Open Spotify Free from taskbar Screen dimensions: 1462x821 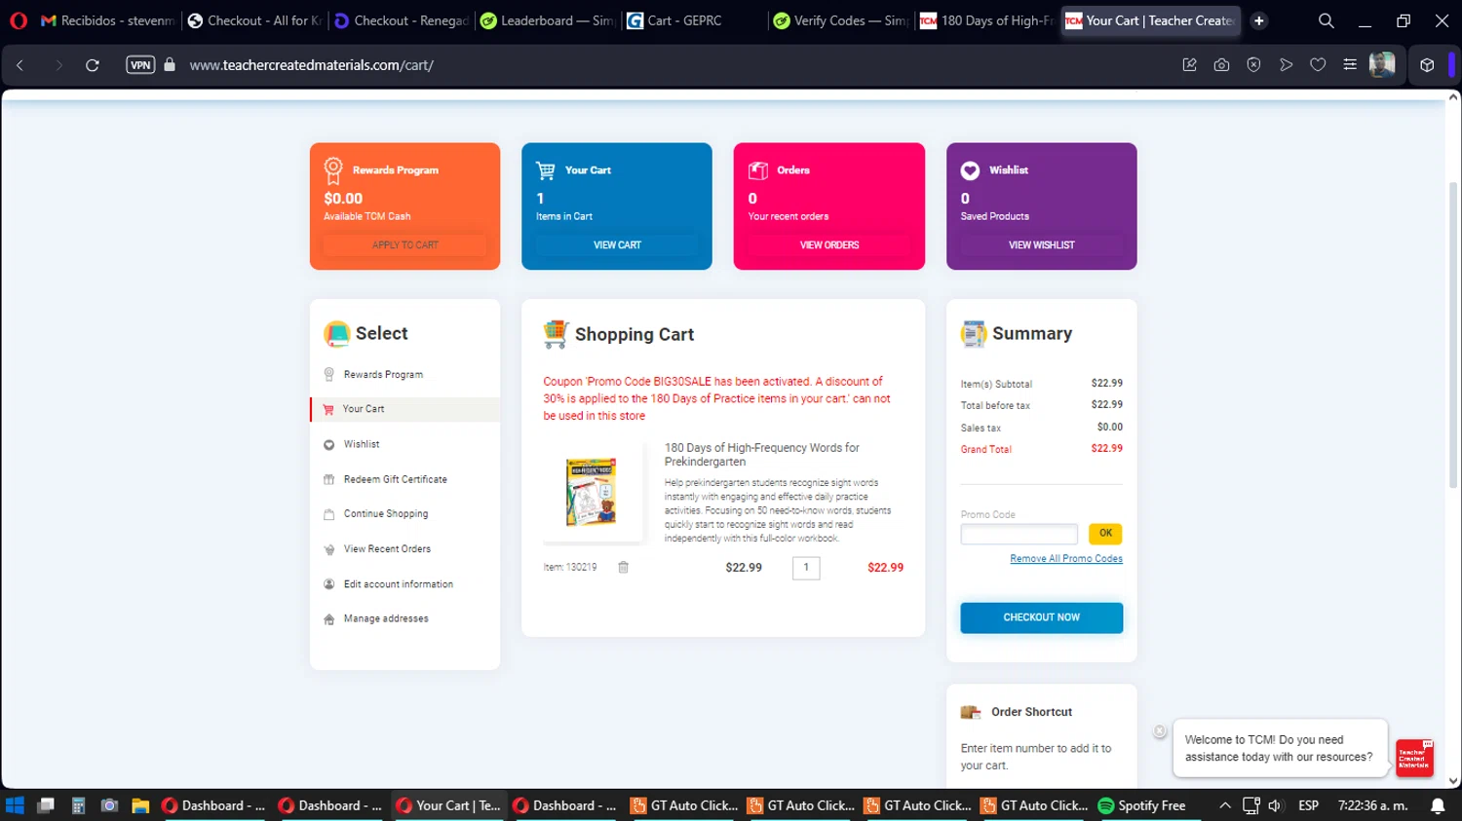pos(1142,805)
